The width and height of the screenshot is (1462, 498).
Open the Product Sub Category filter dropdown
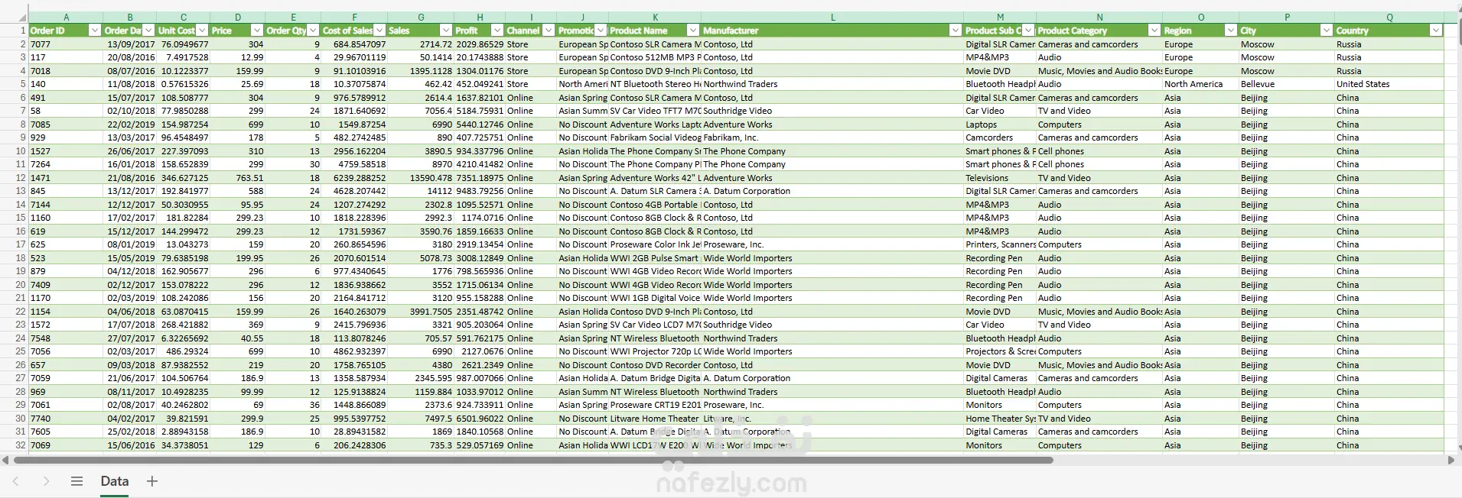click(1028, 31)
